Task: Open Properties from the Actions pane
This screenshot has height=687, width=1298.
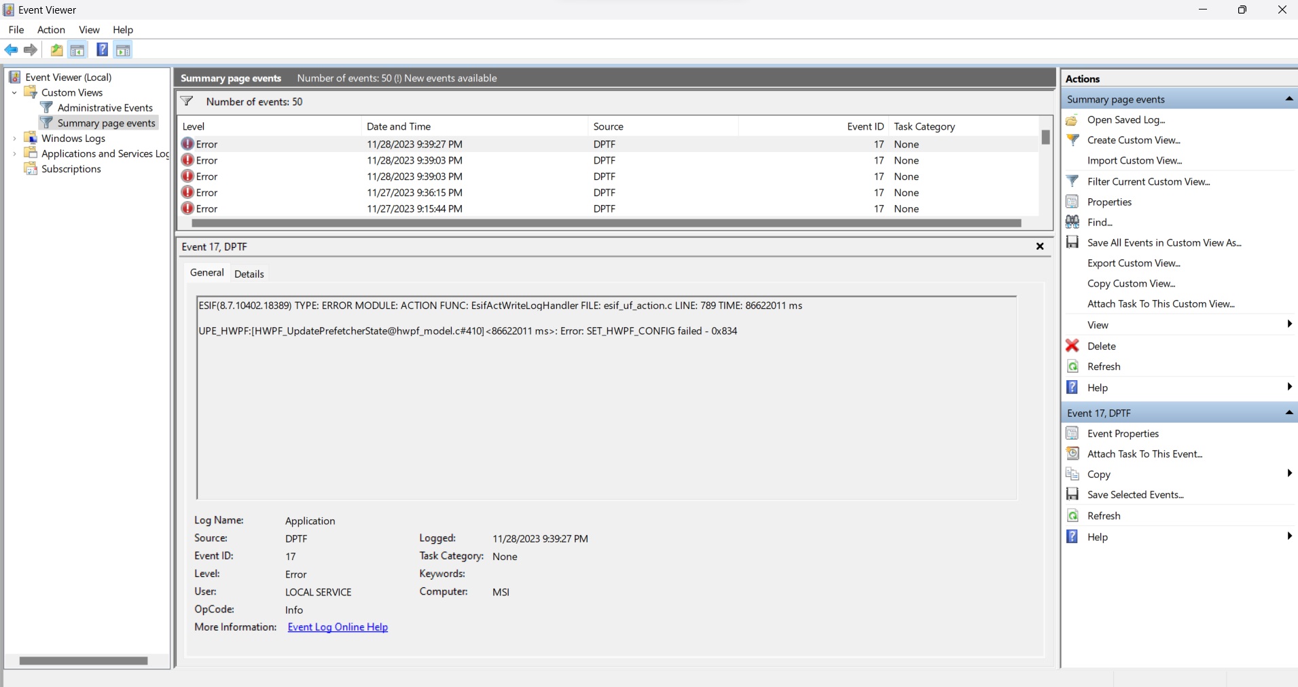Action: click(x=1109, y=202)
